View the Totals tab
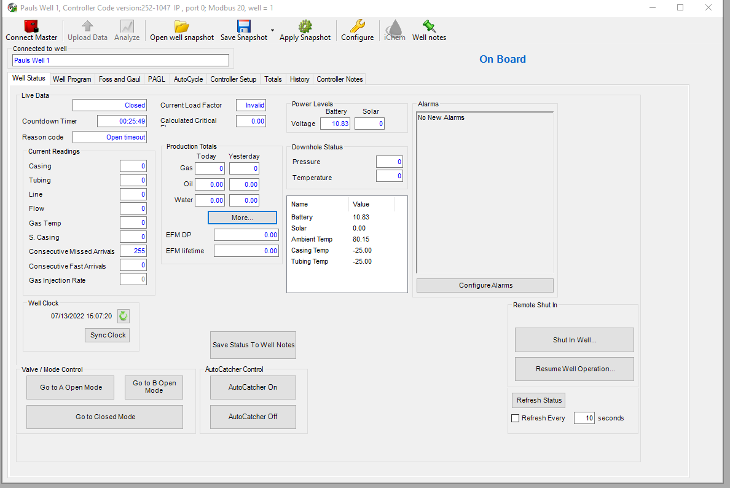 pos(273,79)
